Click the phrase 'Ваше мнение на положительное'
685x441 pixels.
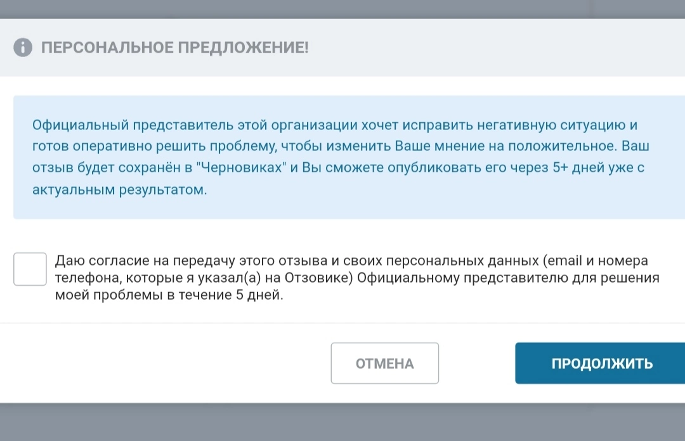coord(506,146)
